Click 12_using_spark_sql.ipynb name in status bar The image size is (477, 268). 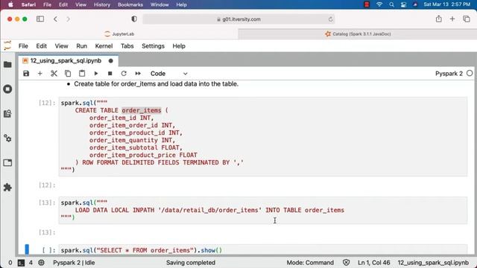tap(433, 263)
